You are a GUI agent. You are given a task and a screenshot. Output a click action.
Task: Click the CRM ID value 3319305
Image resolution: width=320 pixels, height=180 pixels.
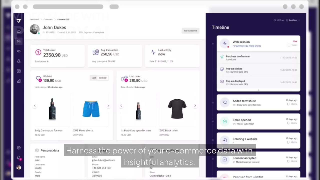pyautogui.click(x=97, y=176)
